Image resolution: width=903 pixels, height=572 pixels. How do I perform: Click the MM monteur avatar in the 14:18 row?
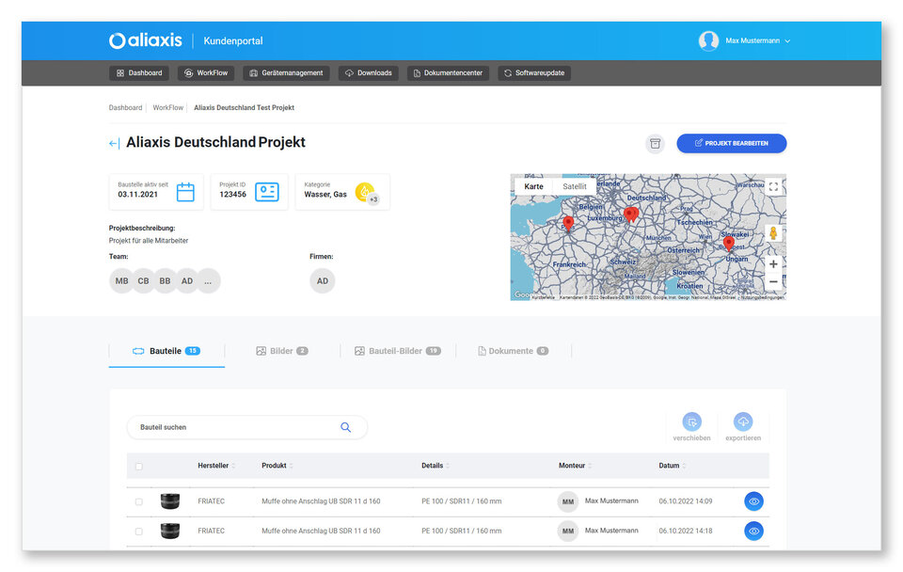click(568, 532)
